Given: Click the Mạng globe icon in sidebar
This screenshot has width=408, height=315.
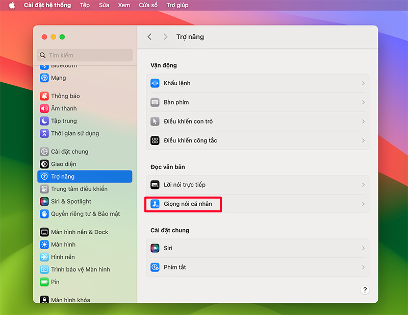Looking at the screenshot, I should pos(44,78).
